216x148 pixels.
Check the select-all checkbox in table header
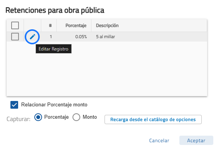click(15, 25)
